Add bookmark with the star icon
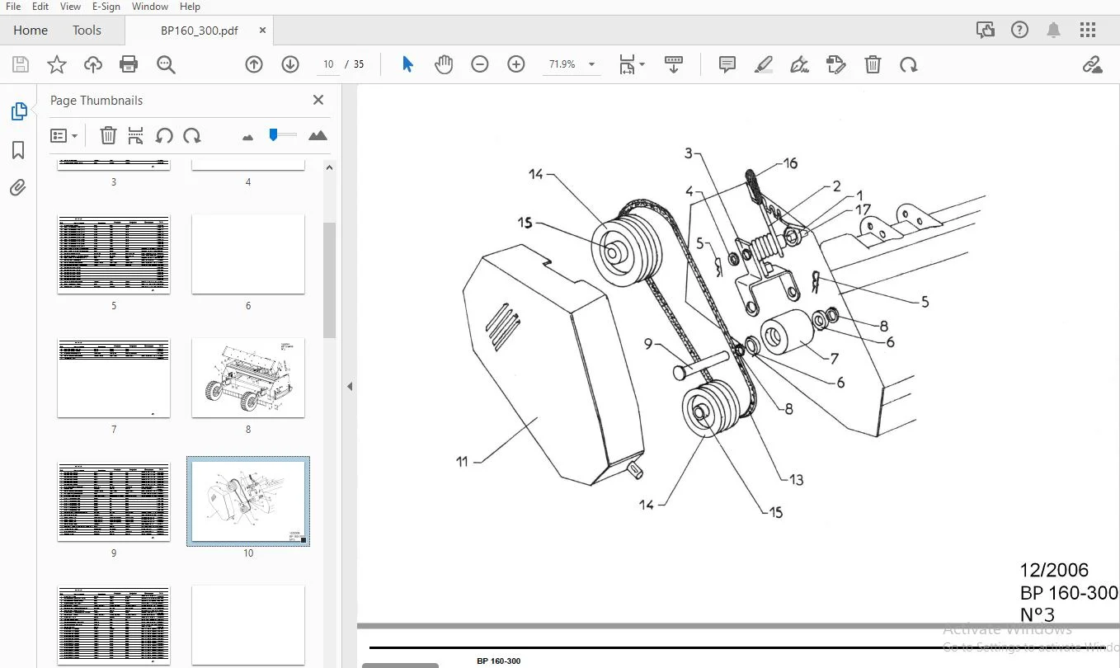The image size is (1120, 668). tap(56, 64)
